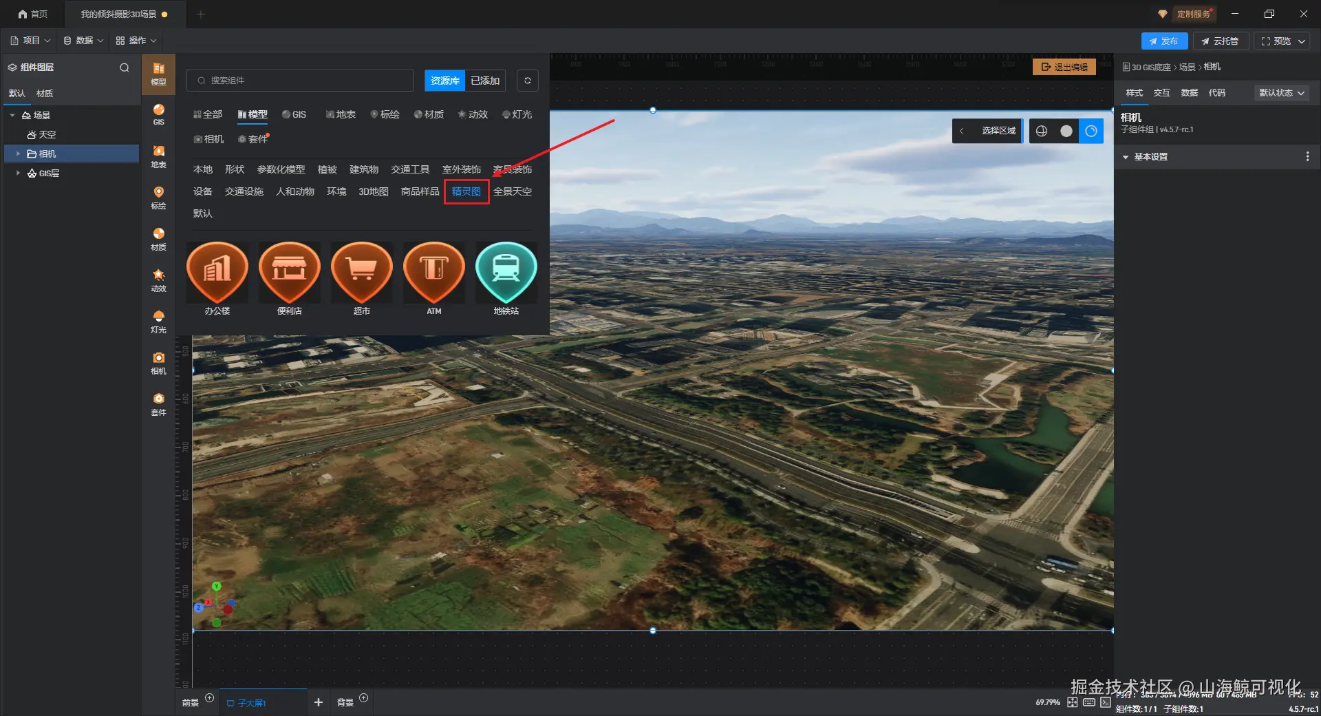1321x716 pixels.
Task: Select the 动效 filter tab in component panel
Action: pyautogui.click(x=473, y=114)
